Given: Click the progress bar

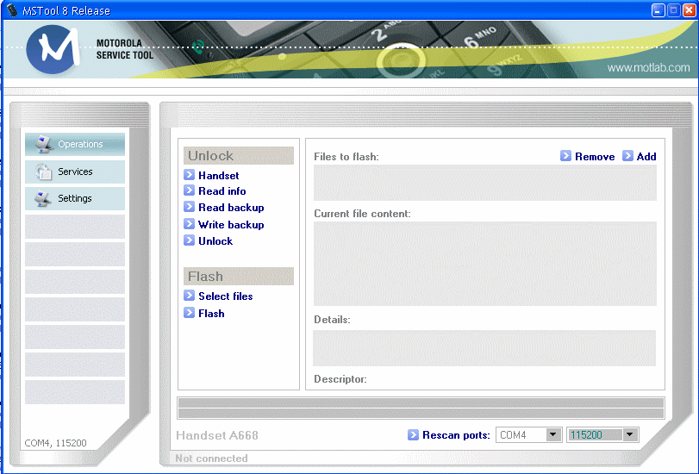Looking at the screenshot, I should tap(421, 409).
